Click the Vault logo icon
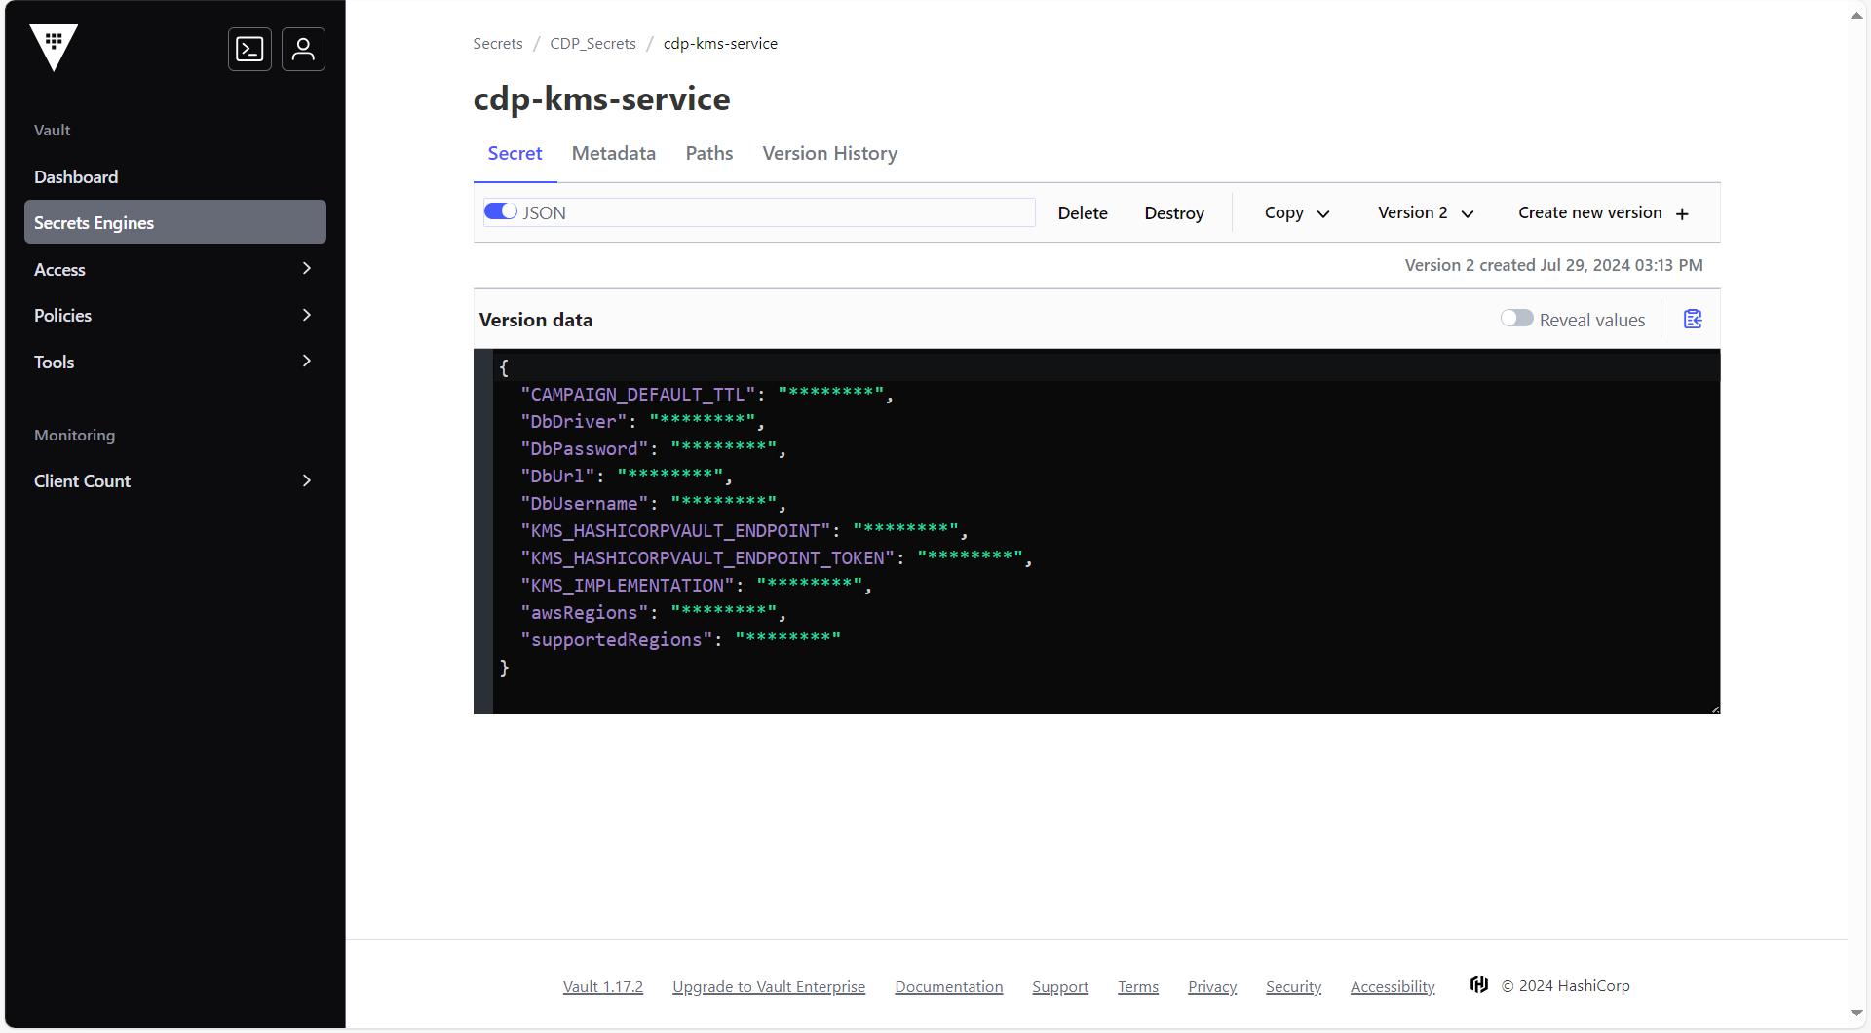This screenshot has width=1871, height=1033. pyautogui.click(x=54, y=47)
